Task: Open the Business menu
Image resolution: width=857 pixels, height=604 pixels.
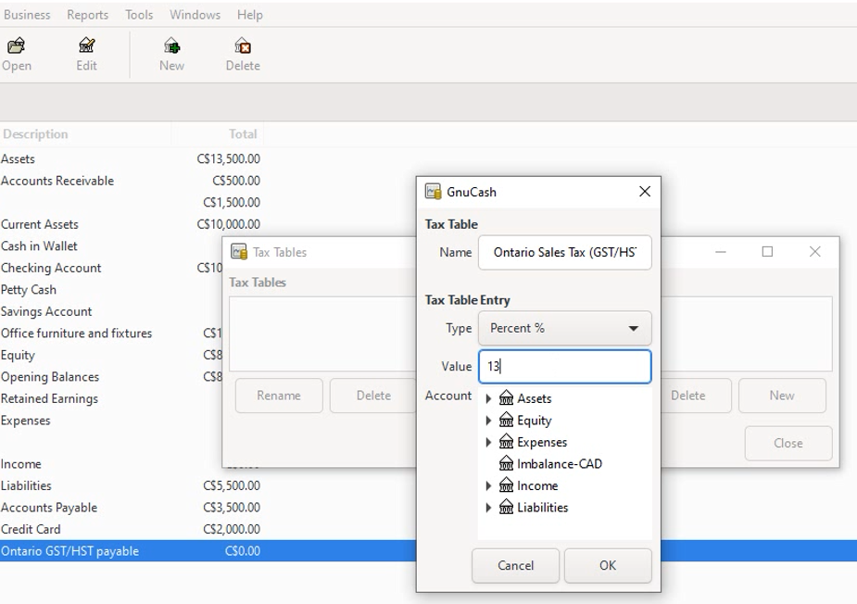Action: click(x=27, y=15)
